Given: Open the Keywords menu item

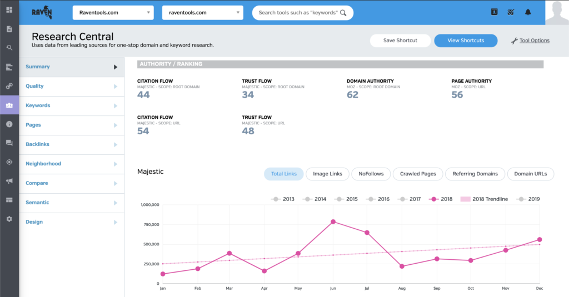Looking at the screenshot, I should pos(72,105).
